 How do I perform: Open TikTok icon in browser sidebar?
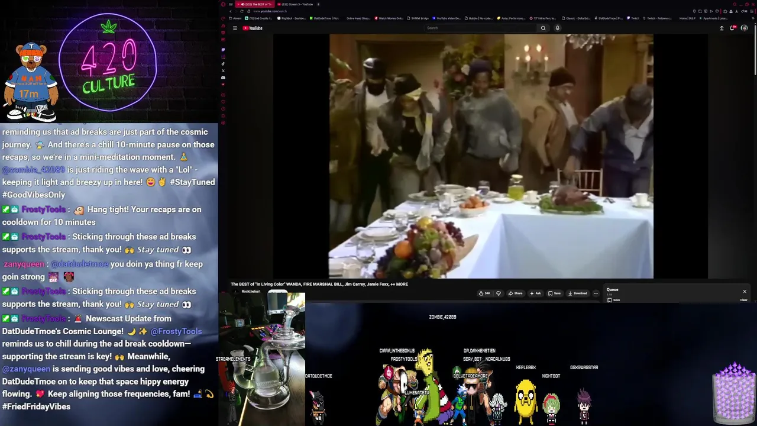click(x=223, y=63)
